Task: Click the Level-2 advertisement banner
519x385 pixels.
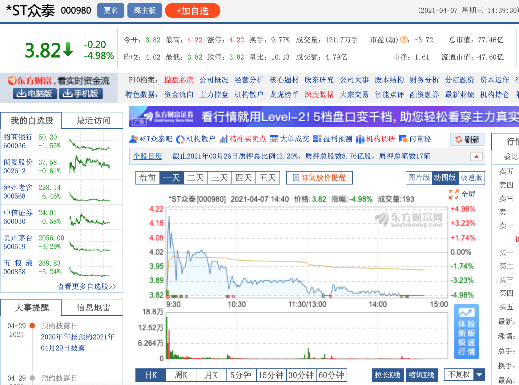Action: 324,116
